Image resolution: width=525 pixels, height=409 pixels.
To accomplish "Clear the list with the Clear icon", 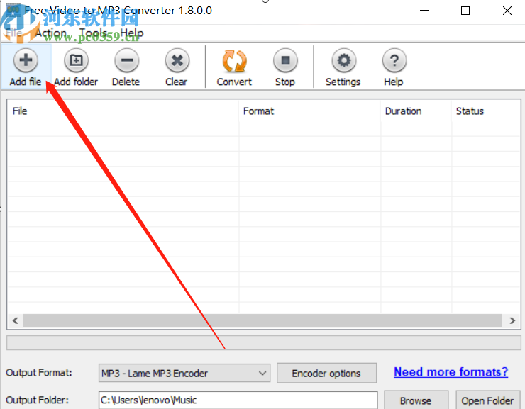I will [177, 60].
